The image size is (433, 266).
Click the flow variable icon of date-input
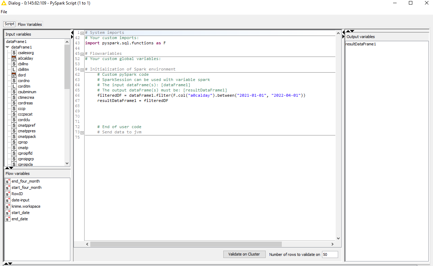pyautogui.click(x=8, y=200)
